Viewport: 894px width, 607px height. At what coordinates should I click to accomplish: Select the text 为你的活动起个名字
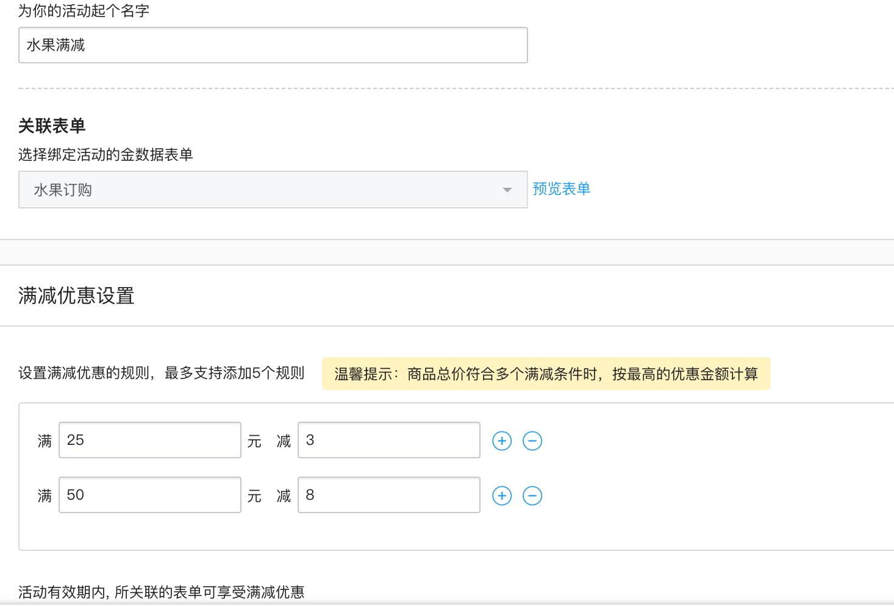pyautogui.click(x=84, y=11)
